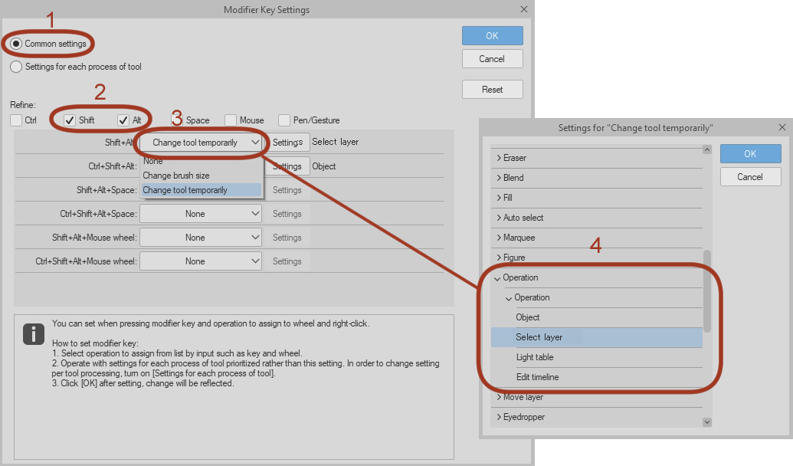Viewport: 793px width, 466px height.
Task: Enable the Ctrl refine checkbox
Action: tap(17, 120)
